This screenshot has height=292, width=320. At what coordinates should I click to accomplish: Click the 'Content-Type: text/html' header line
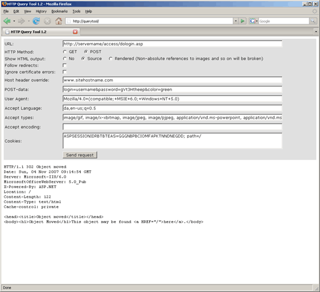[32, 202]
